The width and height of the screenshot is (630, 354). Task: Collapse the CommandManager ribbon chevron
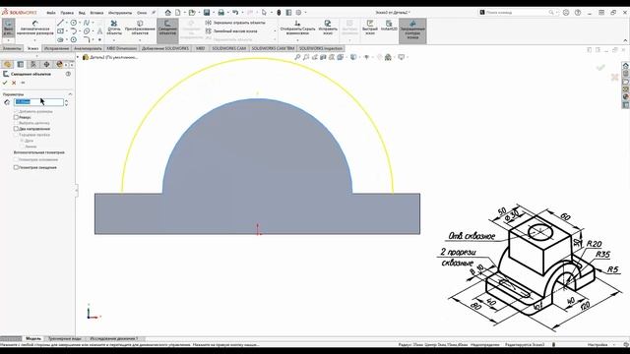coord(625,40)
